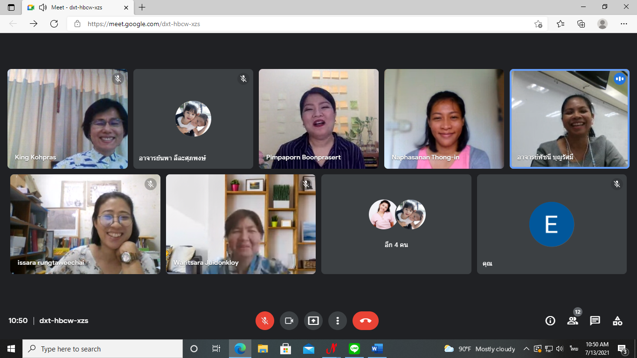Open Edge tab actions menu icon
Screen dimensions: 637x358
pos(11,7)
